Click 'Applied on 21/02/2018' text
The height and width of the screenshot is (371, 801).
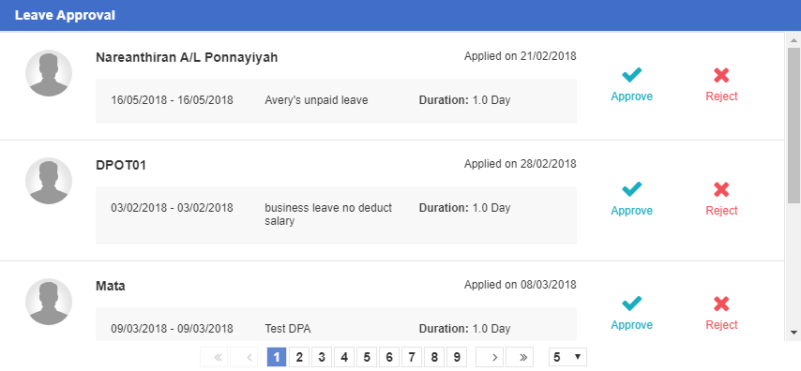point(520,56)
